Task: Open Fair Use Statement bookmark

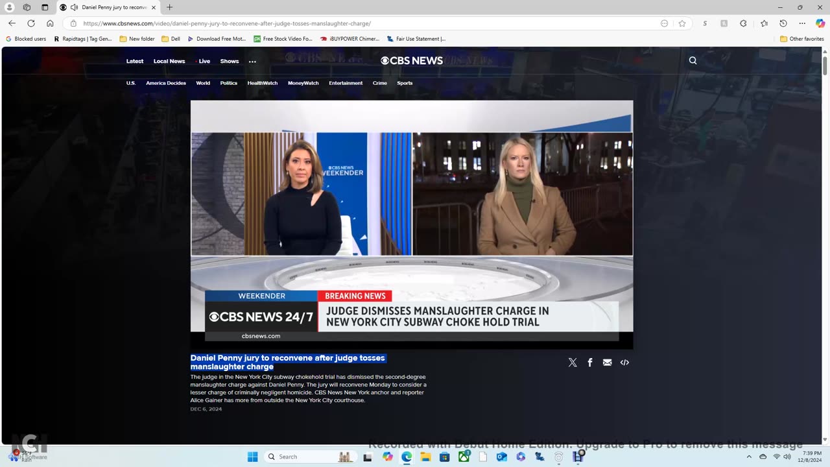Action: 416,39
